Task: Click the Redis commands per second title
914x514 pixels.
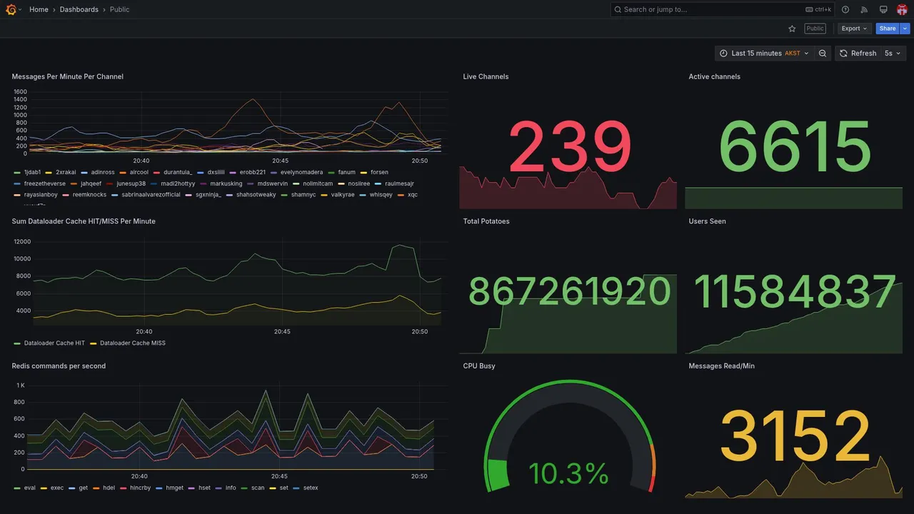Action: tap(59, 366)
